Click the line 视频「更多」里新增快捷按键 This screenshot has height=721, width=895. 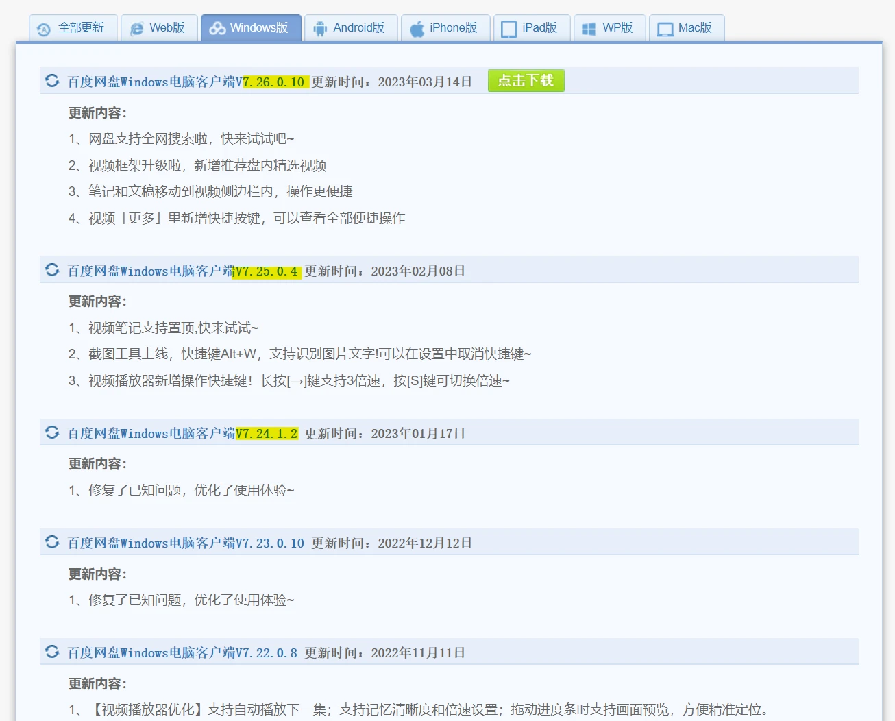(x=237, y=219)
